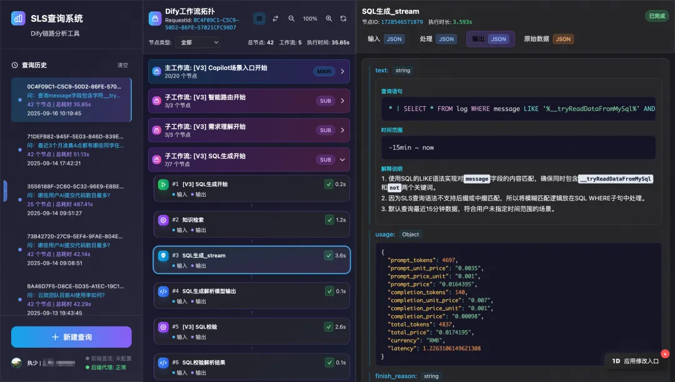
Task: Click 输出 under node #3 SQL生成_stream
Action: click(199, 265)
